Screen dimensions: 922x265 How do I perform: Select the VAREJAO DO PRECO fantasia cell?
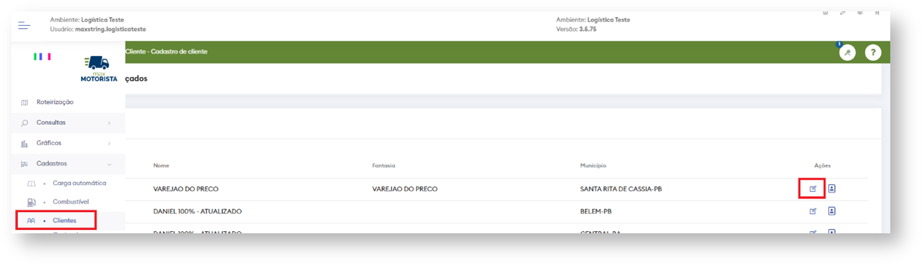pyautogui.click(x=405, y=189)
